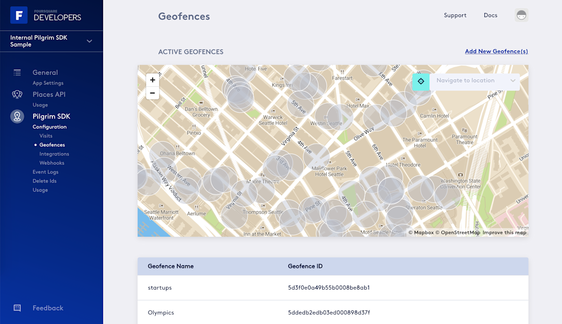The width and height of the screenshot is (562, 324).
Task: Click the Geofence Name column header
Action: tap(171, 266)
